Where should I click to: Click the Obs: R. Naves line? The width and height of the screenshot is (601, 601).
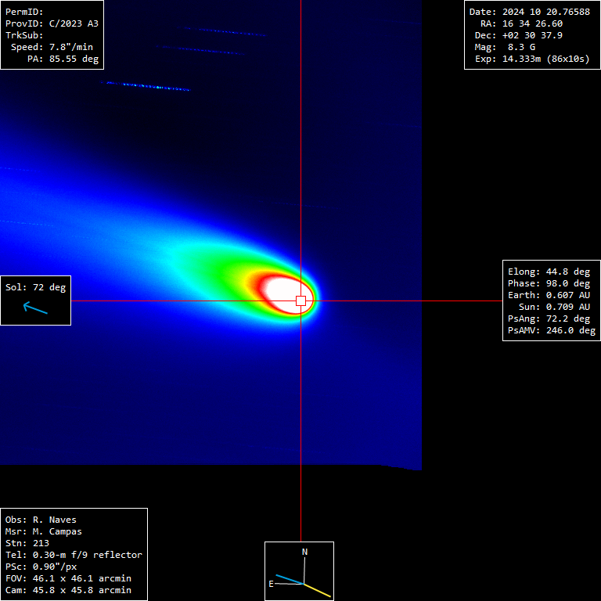(x=41, y=520)
